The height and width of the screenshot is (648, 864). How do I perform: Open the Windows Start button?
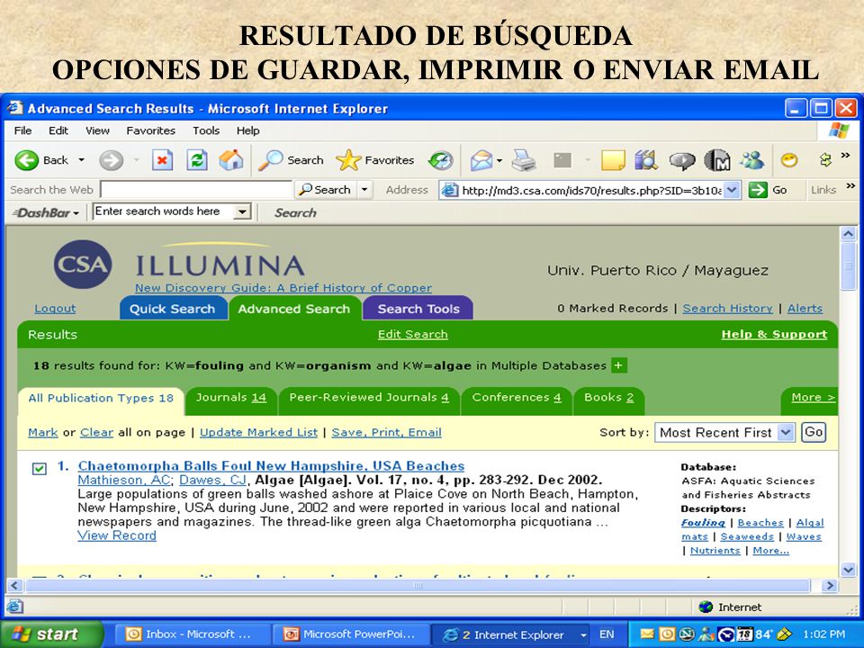click(x=50, y=634)
